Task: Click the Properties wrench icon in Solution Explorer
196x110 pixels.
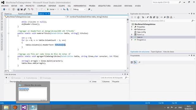Action: 165,17
